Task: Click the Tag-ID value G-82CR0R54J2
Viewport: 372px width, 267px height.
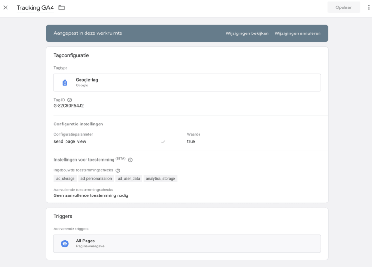Action: click(x=69, y=106)
